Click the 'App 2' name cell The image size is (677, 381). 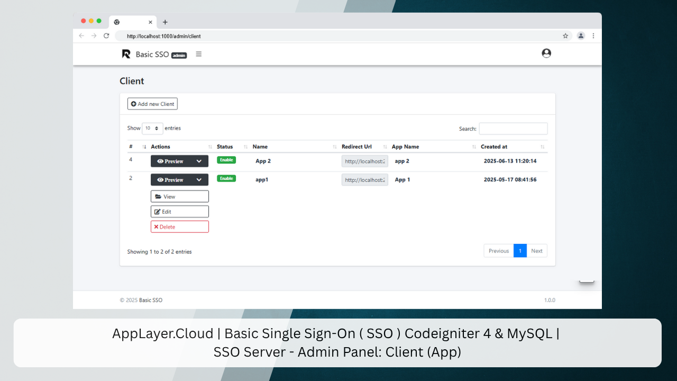click(263, 161)
